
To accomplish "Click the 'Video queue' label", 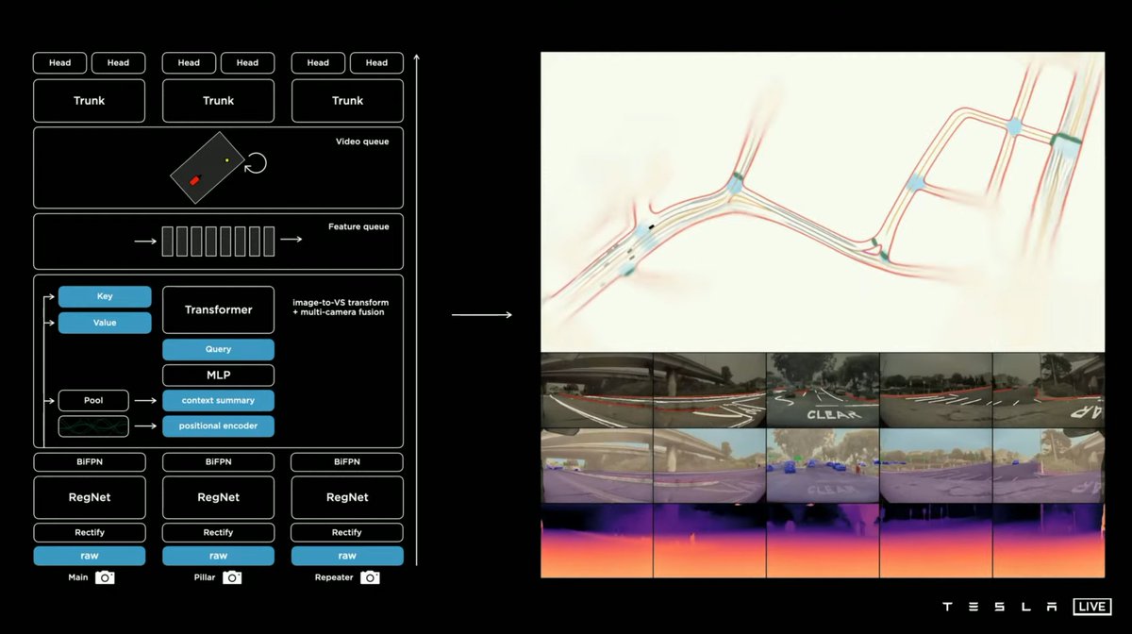I will click(362, 142).
